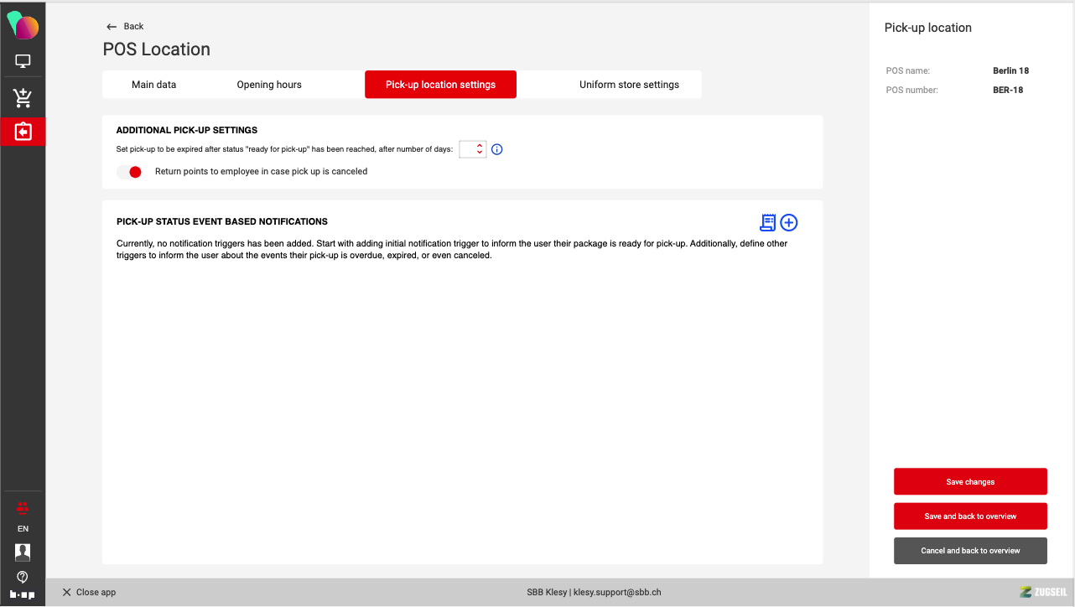
Task: Switch to the Opening hours tab
Action: coord(269,85)
